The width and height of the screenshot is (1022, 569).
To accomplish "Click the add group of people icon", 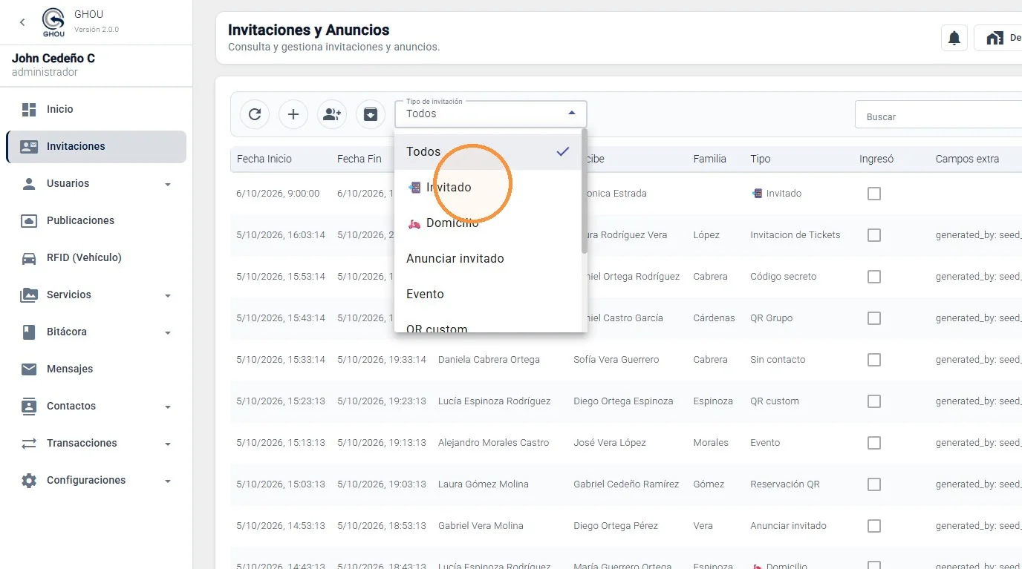I will click(x=332, y=114).
